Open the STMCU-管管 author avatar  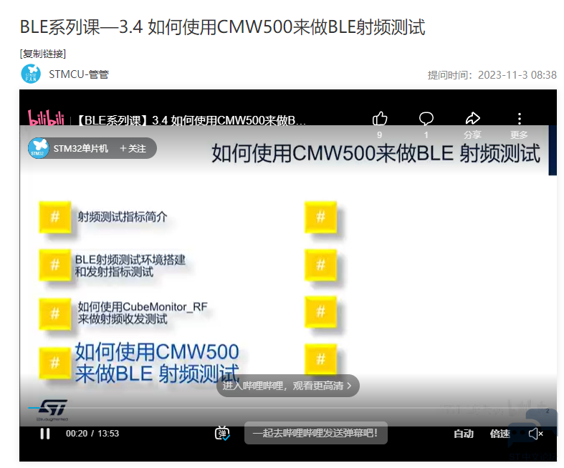pos(31,74)
